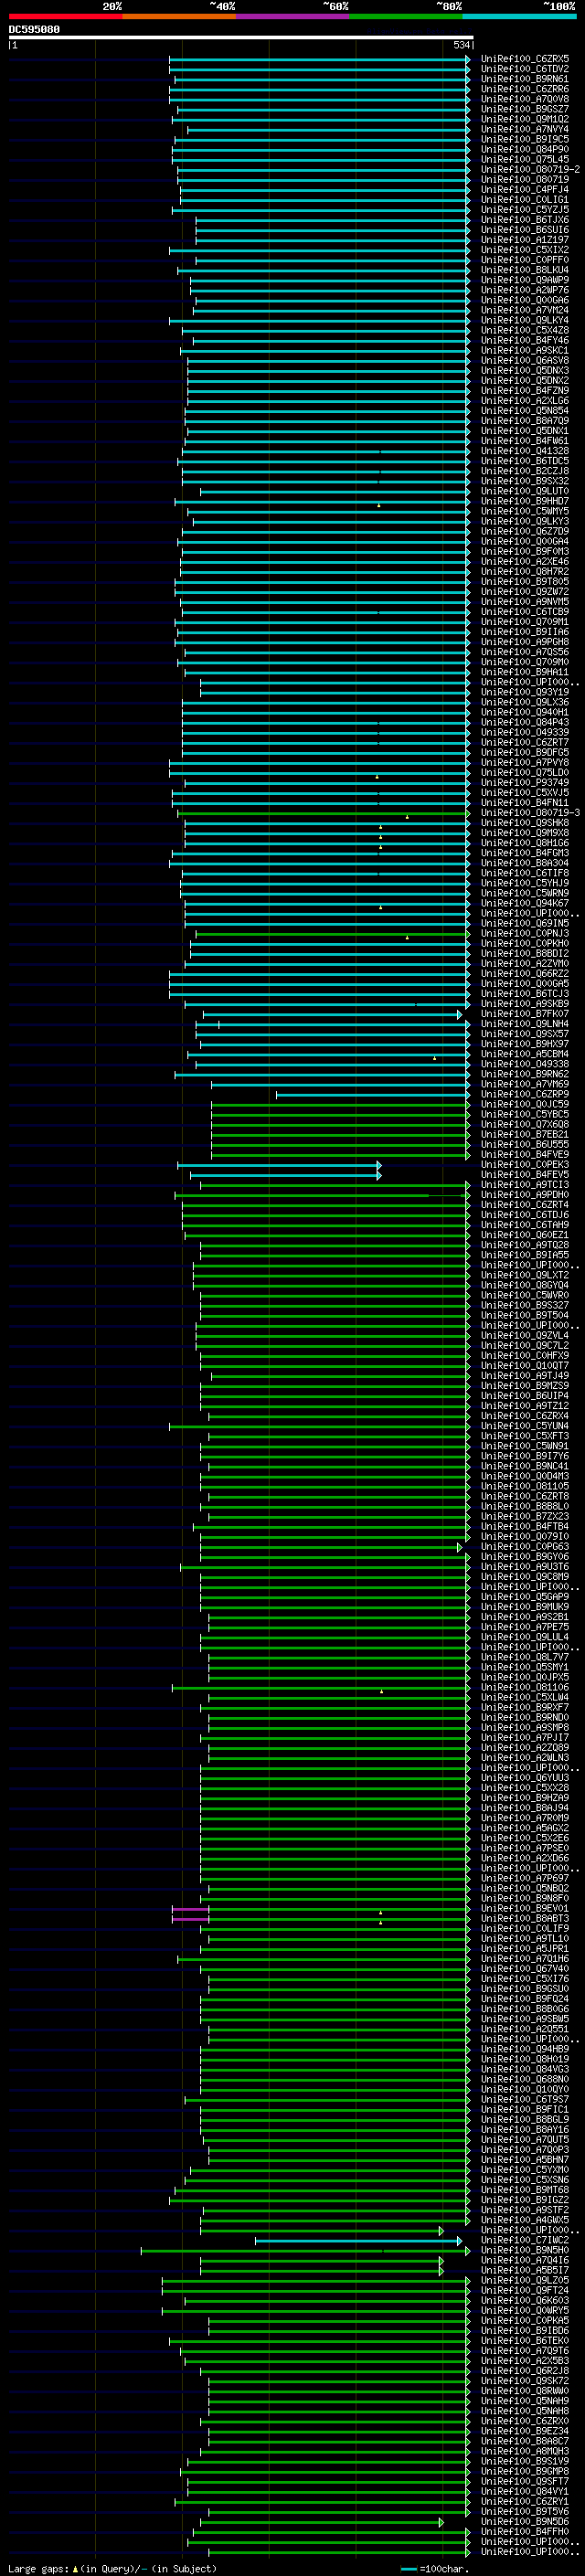This screenshot has height=2576, width=585.
Task: Click the UniRef100_C6ZRP9 label
Action: point(525,1094)
